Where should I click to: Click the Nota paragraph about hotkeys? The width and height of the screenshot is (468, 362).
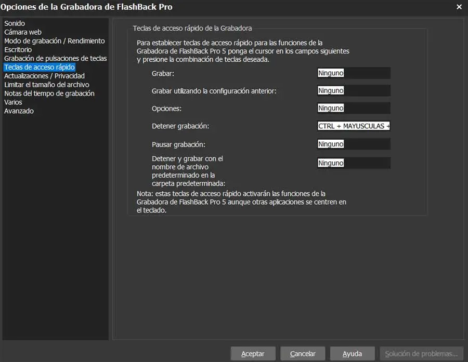241,202
